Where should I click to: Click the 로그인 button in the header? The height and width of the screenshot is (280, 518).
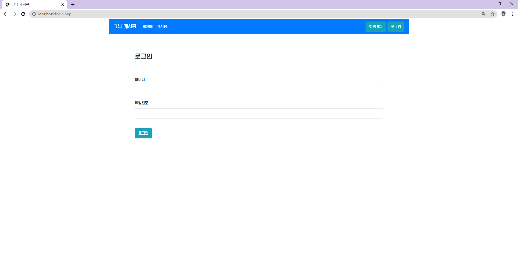pyautogui.click(x=396, y=27)
